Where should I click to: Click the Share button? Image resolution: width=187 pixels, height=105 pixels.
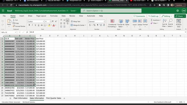(x=180, y=16)
